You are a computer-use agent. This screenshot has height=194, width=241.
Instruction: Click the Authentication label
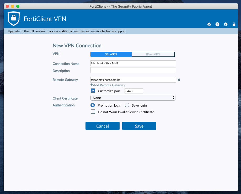[64, 105]
